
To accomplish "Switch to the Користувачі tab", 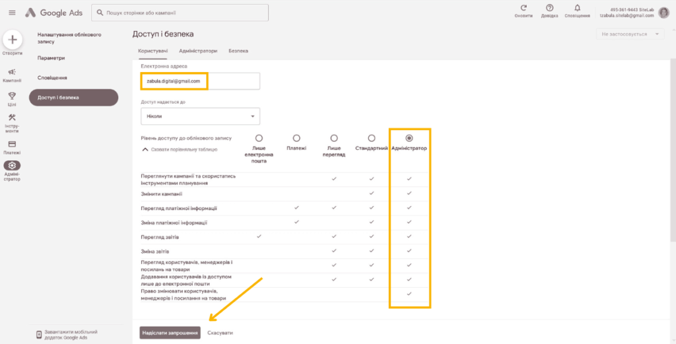I will [x=153, y=51].
